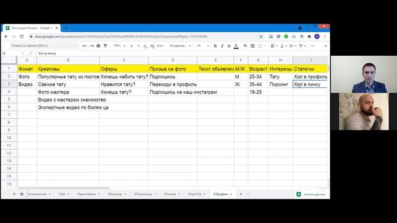Apply bold formatting with B button
The image size is (397, 223).
pos(215,46)
